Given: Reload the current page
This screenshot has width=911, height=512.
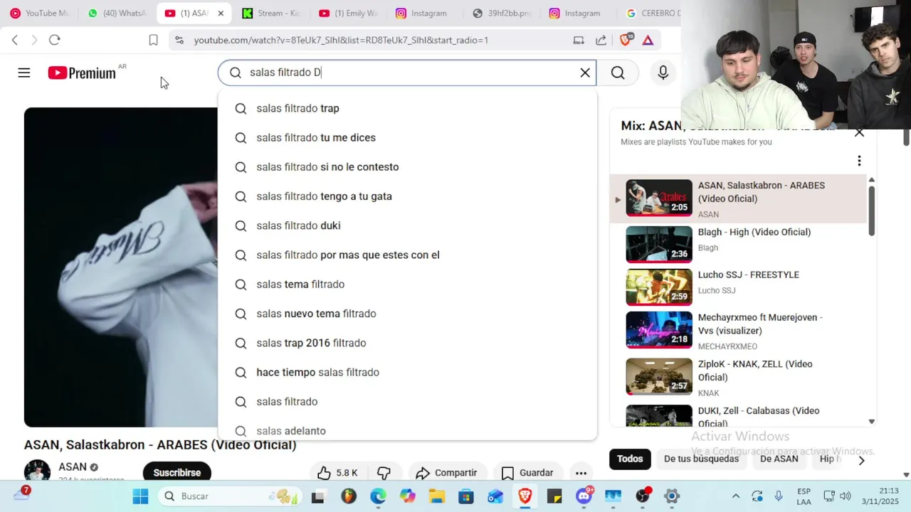Looking at the screenshot, I should (x=55, y=40).
